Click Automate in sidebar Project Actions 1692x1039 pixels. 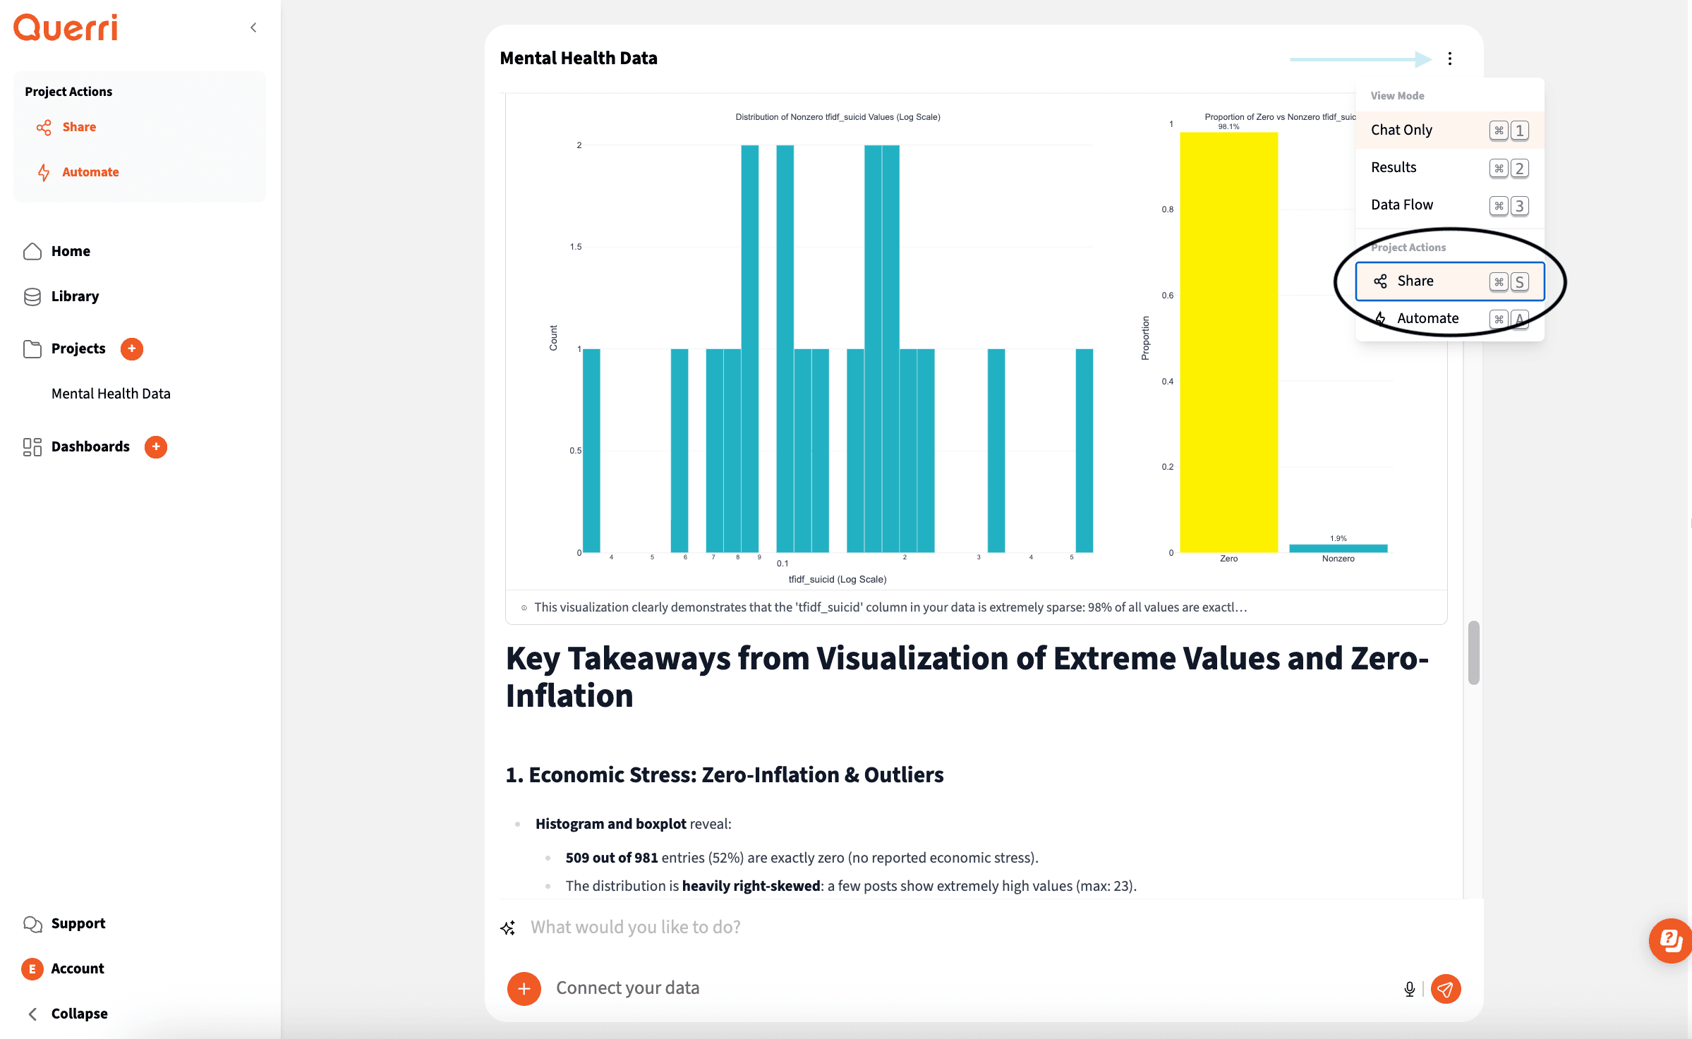click(90, 172)
